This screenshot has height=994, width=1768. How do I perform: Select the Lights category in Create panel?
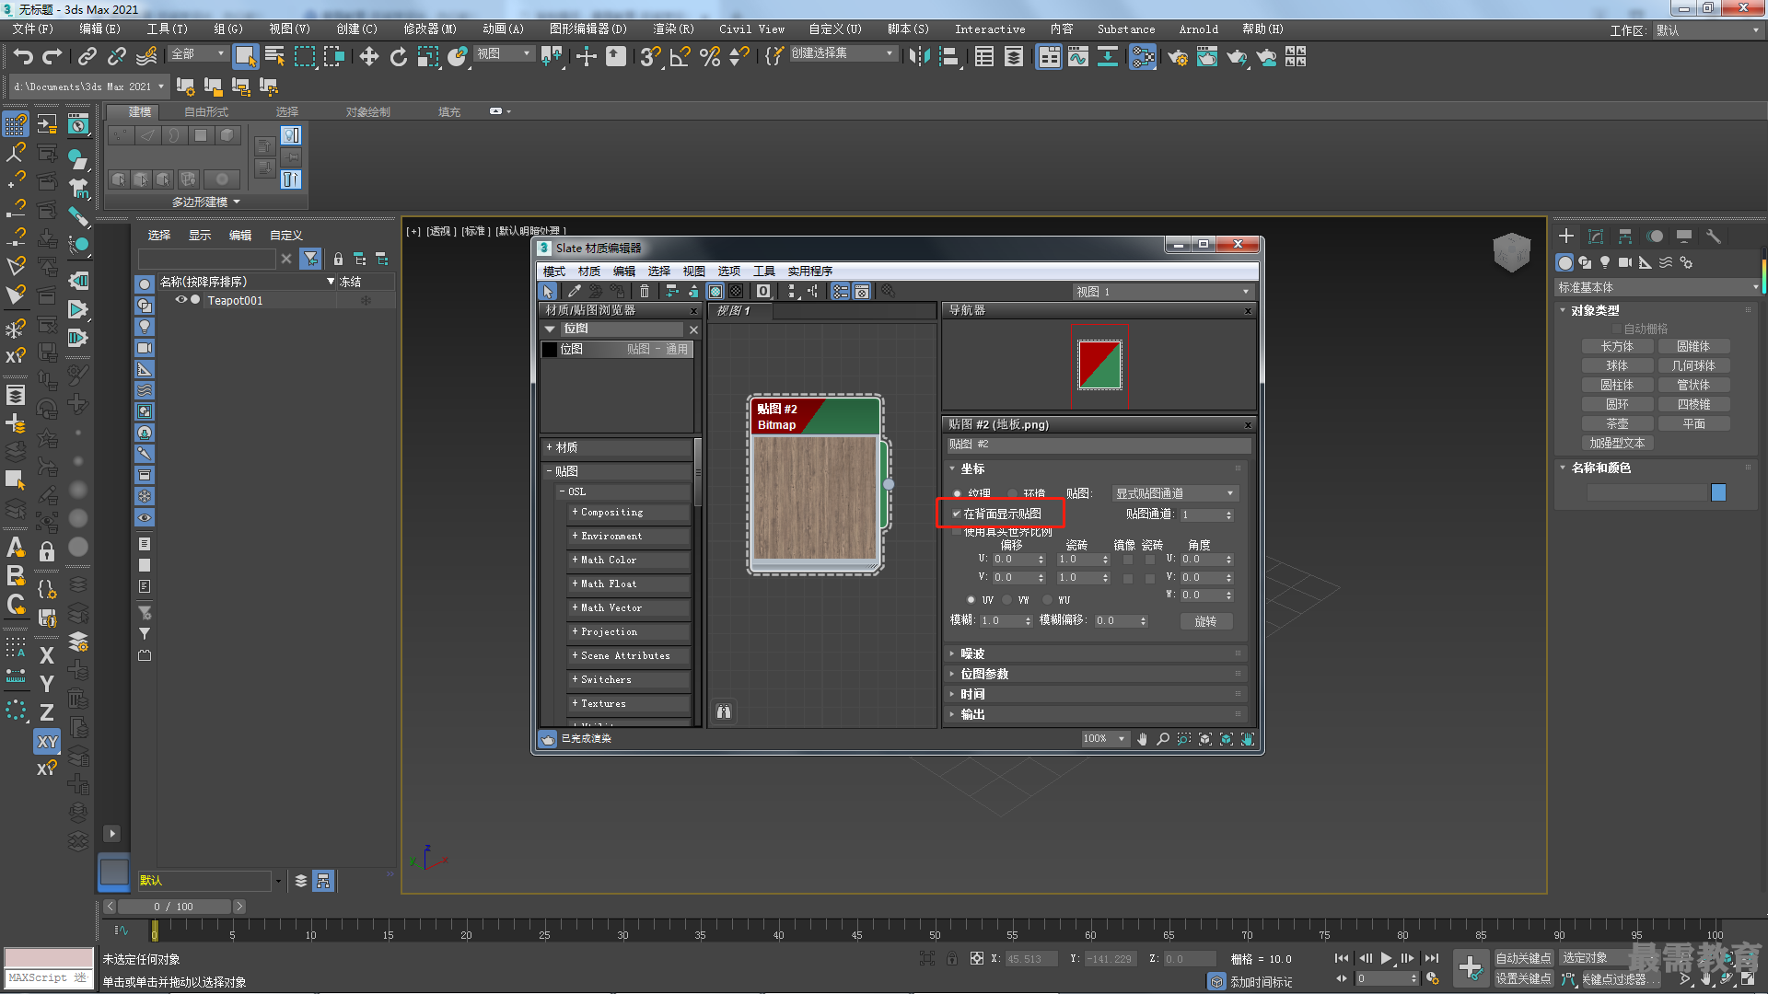[x=1605, y=262]
